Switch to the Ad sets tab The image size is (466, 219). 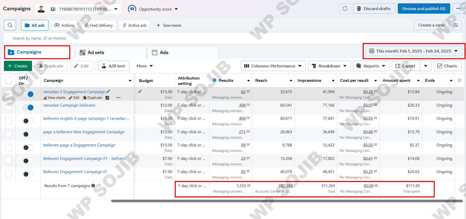111,52
